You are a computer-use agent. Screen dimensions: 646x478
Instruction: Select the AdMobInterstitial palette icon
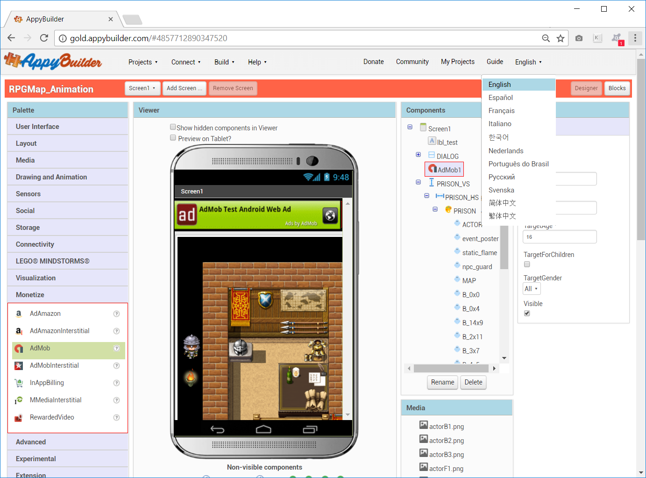pyautogui.click(x=18, y=365)
